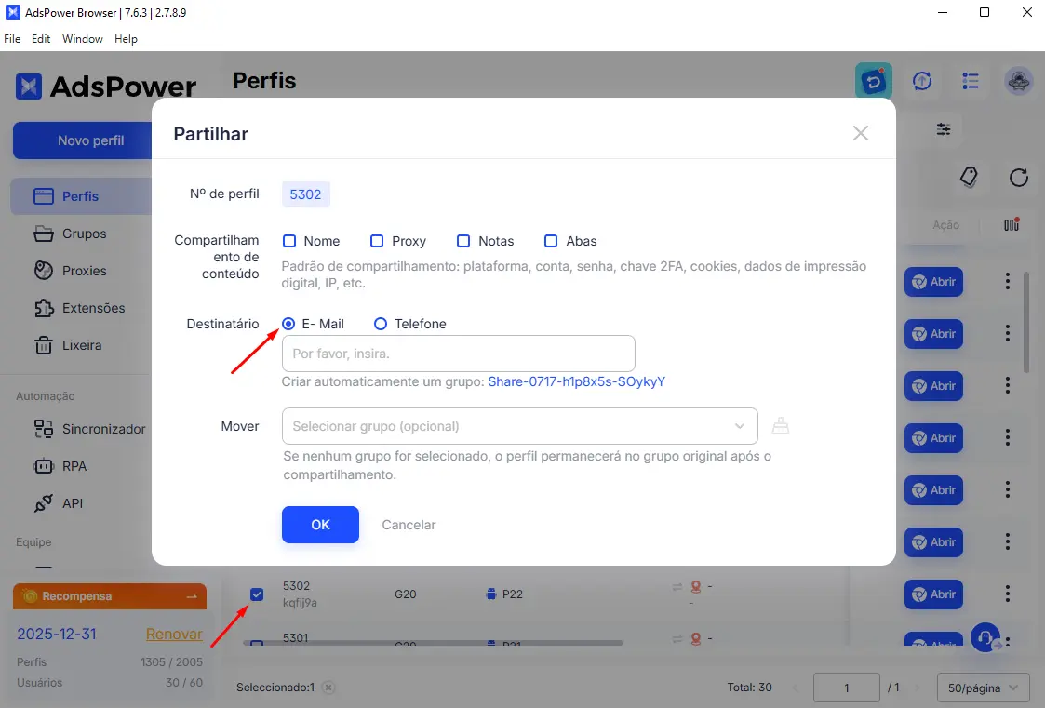Image resolution: width=1045 pixels, height=708 pixels.
Task: Open the Window menu
Action: (83, 39)
